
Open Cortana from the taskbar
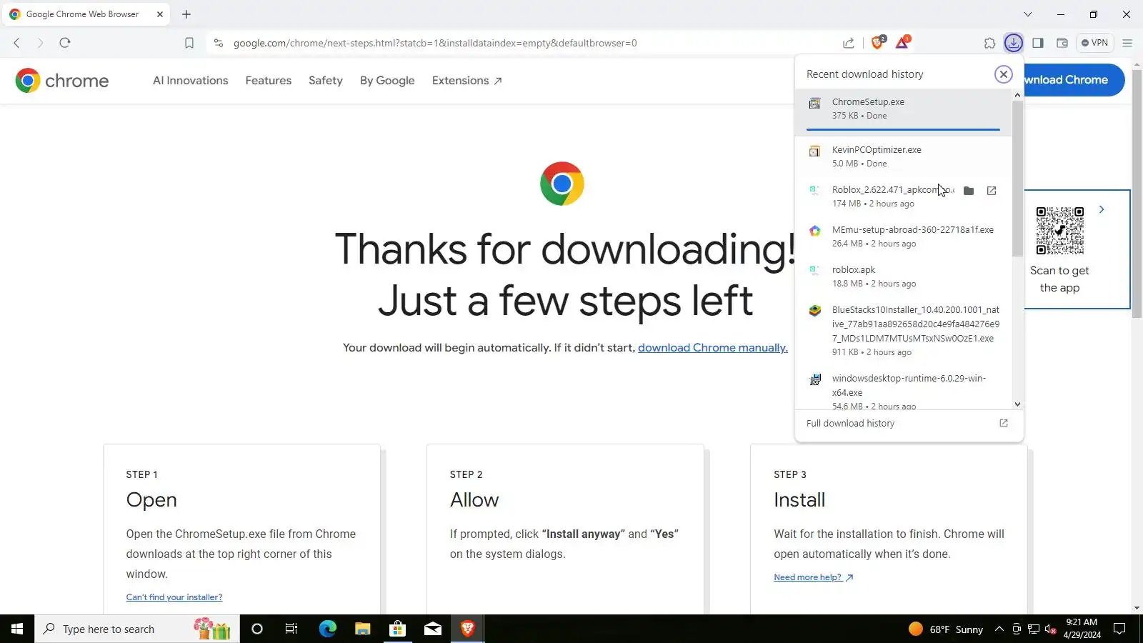257,629
